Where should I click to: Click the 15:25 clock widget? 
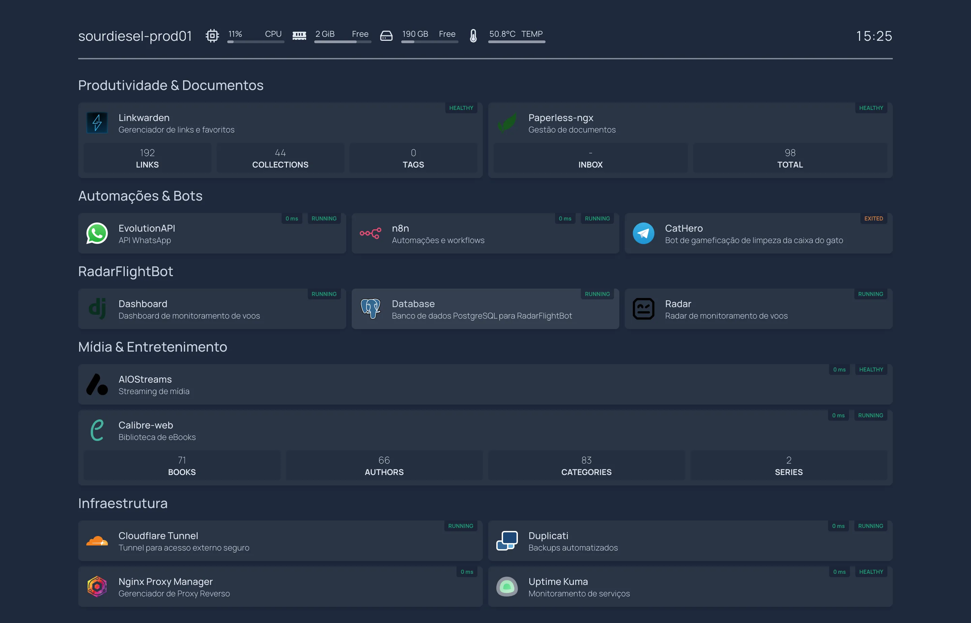point(874,36)
